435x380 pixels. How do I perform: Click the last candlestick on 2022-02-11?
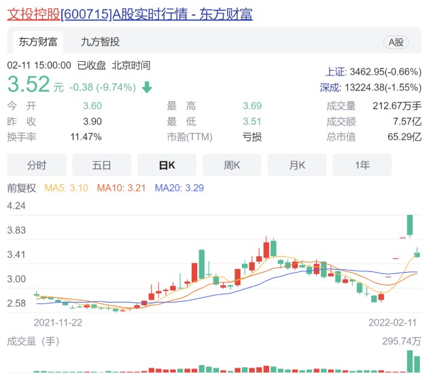tap(417, 254)
